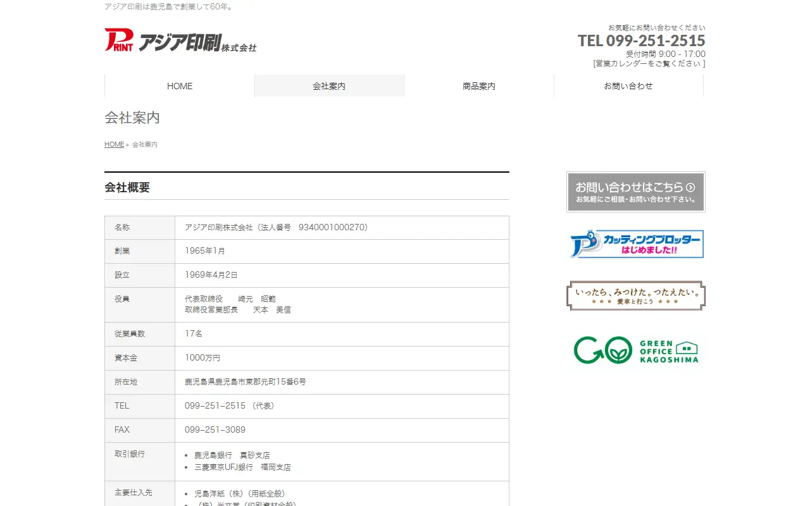Click the 児島洋紙(株)(用紙全般) supplier entry
Viewport: 810px width, 506px height.
tap(240, 493)
